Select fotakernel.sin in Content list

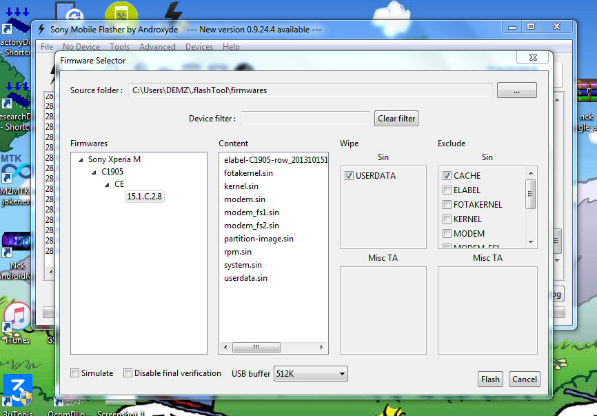pyautogui.click(x=248, y=173)
